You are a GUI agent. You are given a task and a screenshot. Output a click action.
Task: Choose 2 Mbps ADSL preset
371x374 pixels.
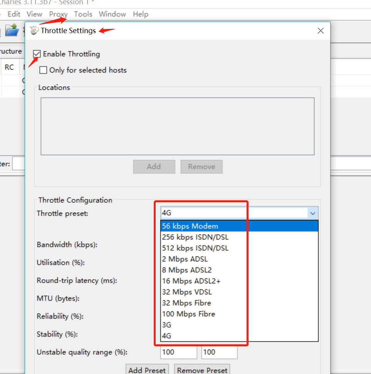[239, 259]
